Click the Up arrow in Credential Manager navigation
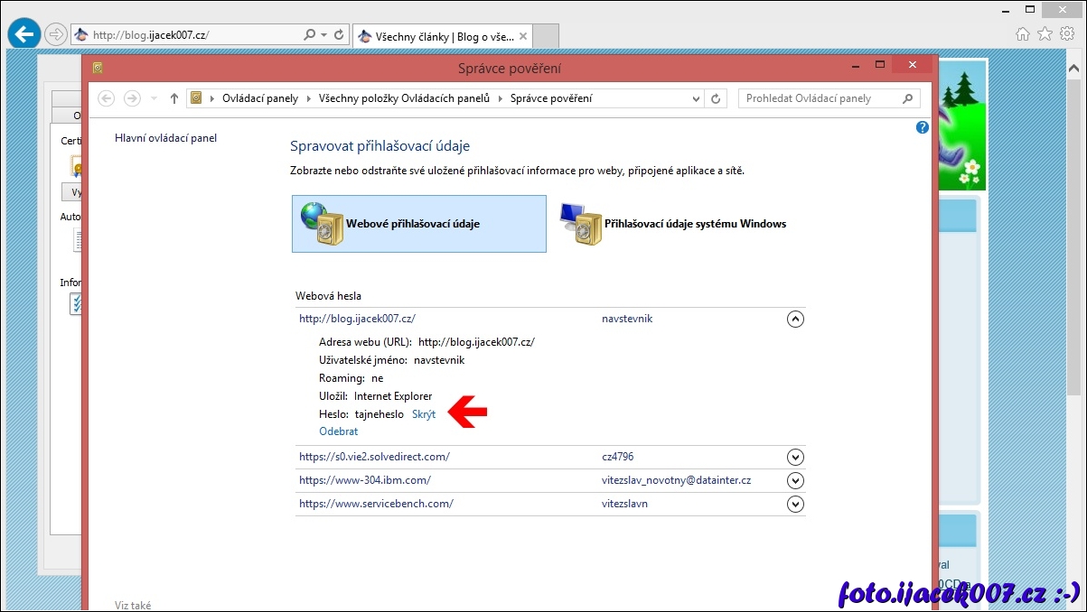The width and height of the screenshot is (1087, 612). click(x=174, y=98)
